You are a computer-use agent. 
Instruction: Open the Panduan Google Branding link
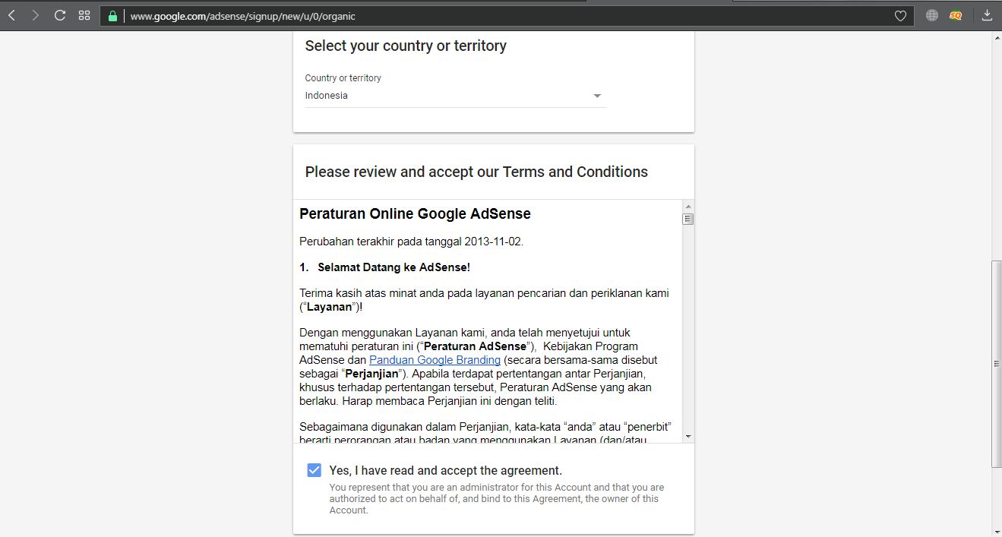click(435, 360)
